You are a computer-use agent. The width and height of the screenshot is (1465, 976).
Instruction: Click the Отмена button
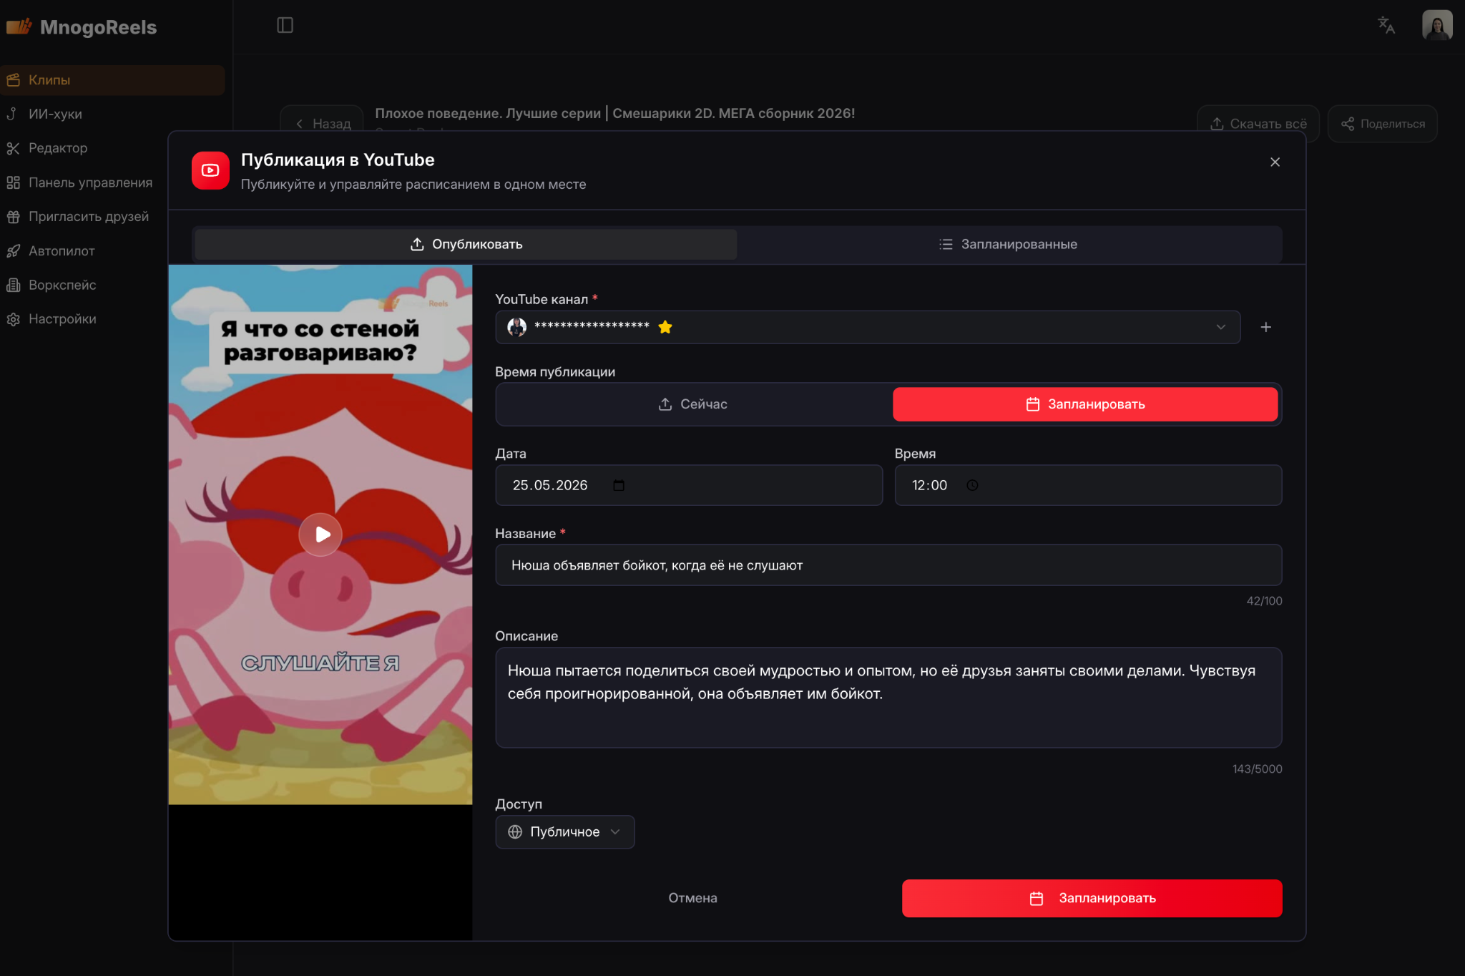coord(692,898)
